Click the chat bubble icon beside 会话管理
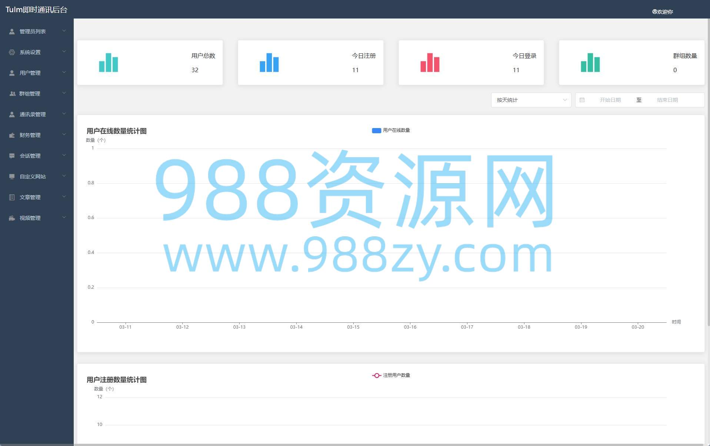Image resolution: width=710 pixels, height=446 pixels. click(x=12, y=156)
